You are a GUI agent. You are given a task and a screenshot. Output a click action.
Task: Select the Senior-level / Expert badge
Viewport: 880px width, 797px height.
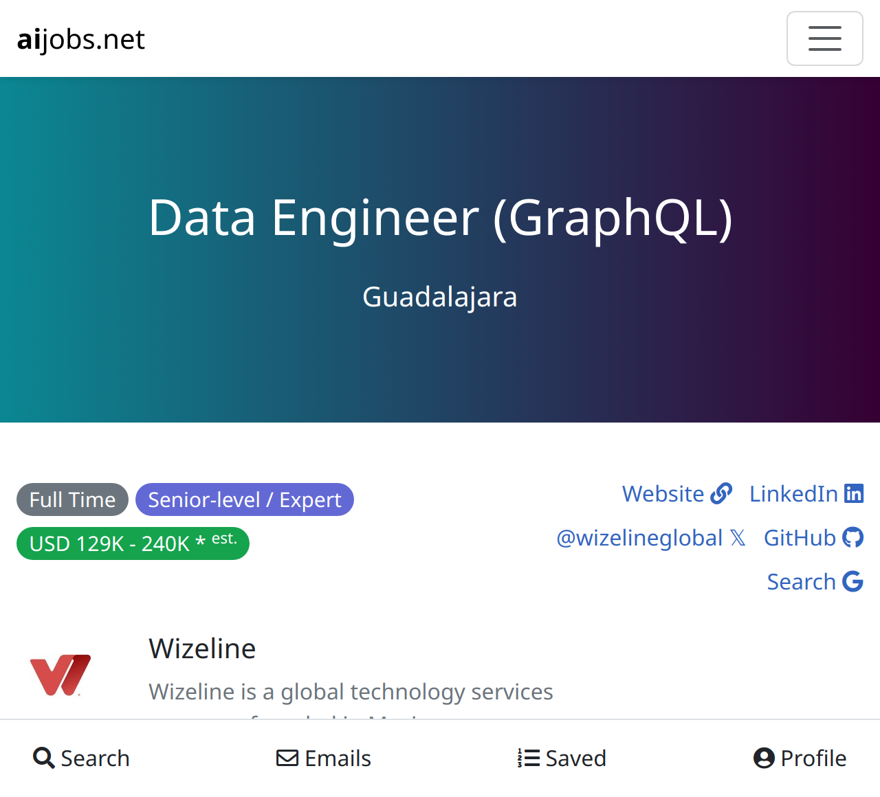coord(245,499)
